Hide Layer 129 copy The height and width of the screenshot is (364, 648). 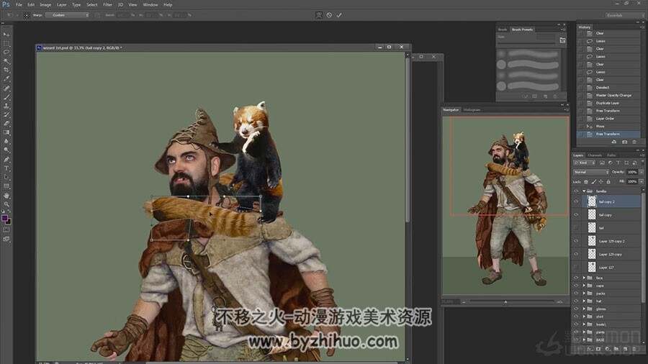pos(576,254)
